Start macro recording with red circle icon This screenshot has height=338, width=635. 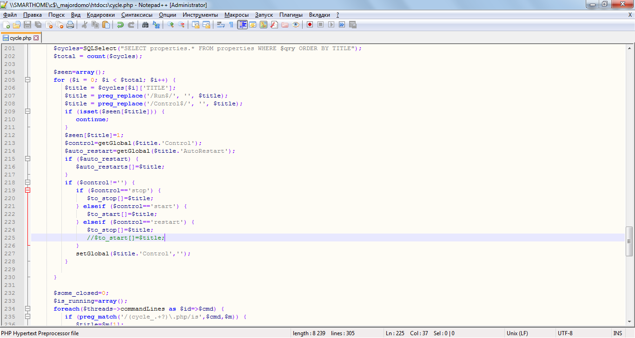coord(310,25)
